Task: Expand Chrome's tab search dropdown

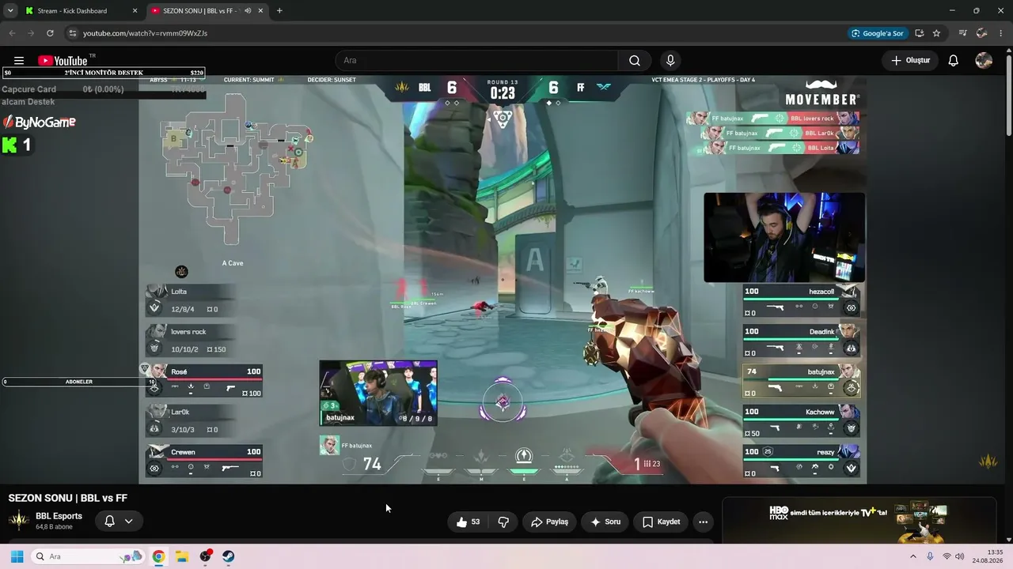Action: (x=10, y=11)
